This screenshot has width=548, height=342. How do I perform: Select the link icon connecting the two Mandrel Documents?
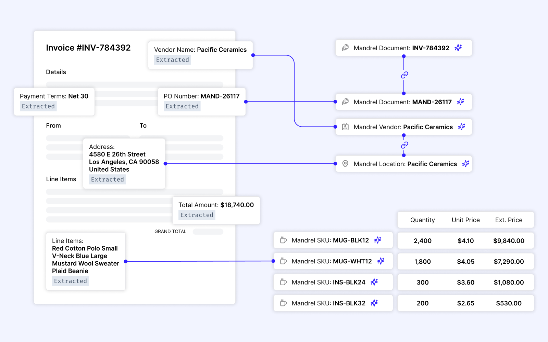click(x=404, y=75)
